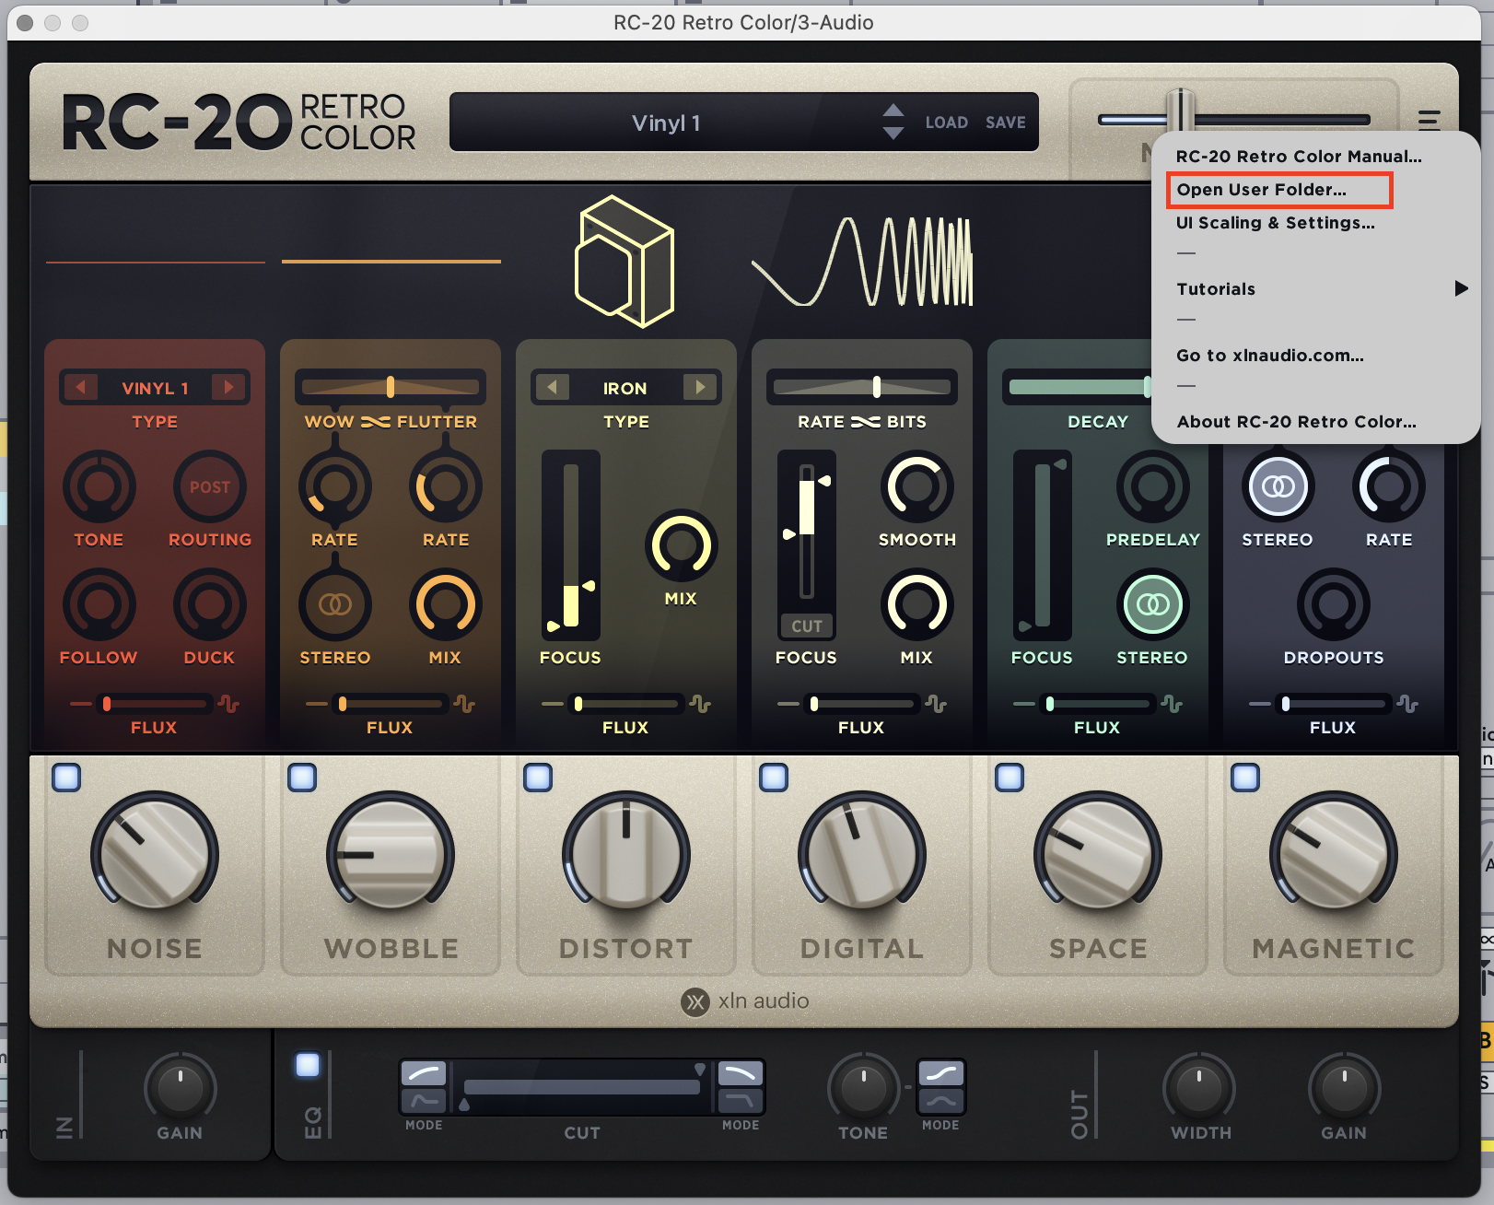Toggle the Wobble module enable checkbox

(302, 778)
